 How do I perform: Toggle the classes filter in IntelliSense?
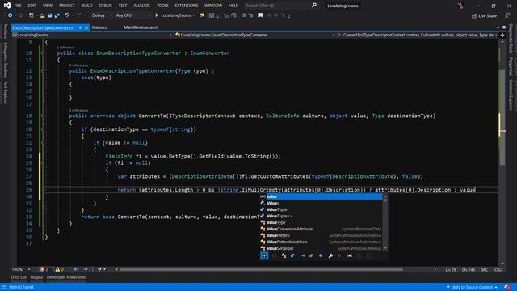pyautogui.click(x=284, y=255)
